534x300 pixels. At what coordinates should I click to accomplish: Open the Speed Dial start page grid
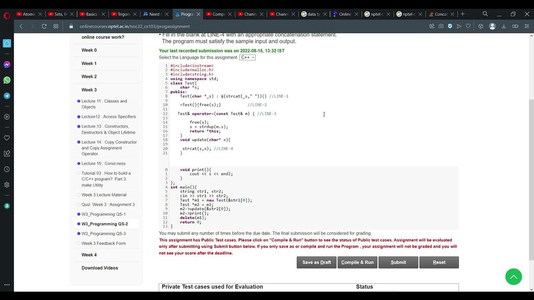coord(56,26)
